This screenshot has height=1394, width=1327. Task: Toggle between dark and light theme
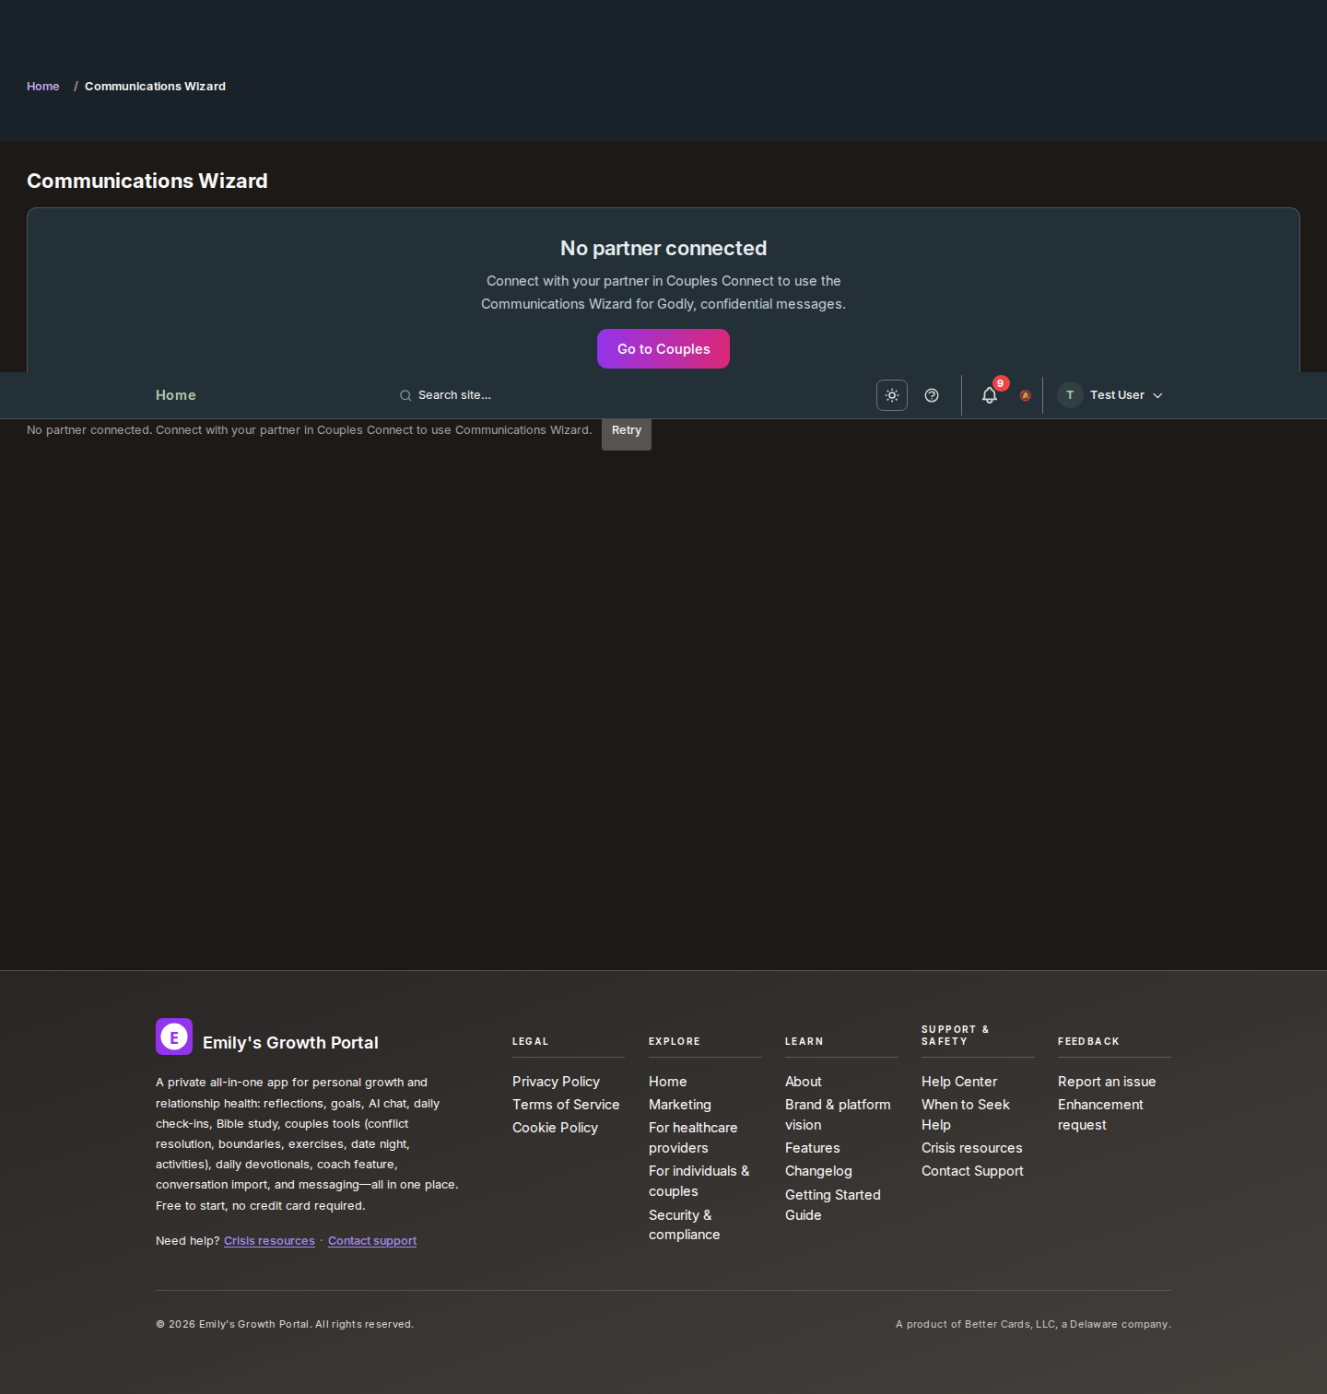coord(891,395)
